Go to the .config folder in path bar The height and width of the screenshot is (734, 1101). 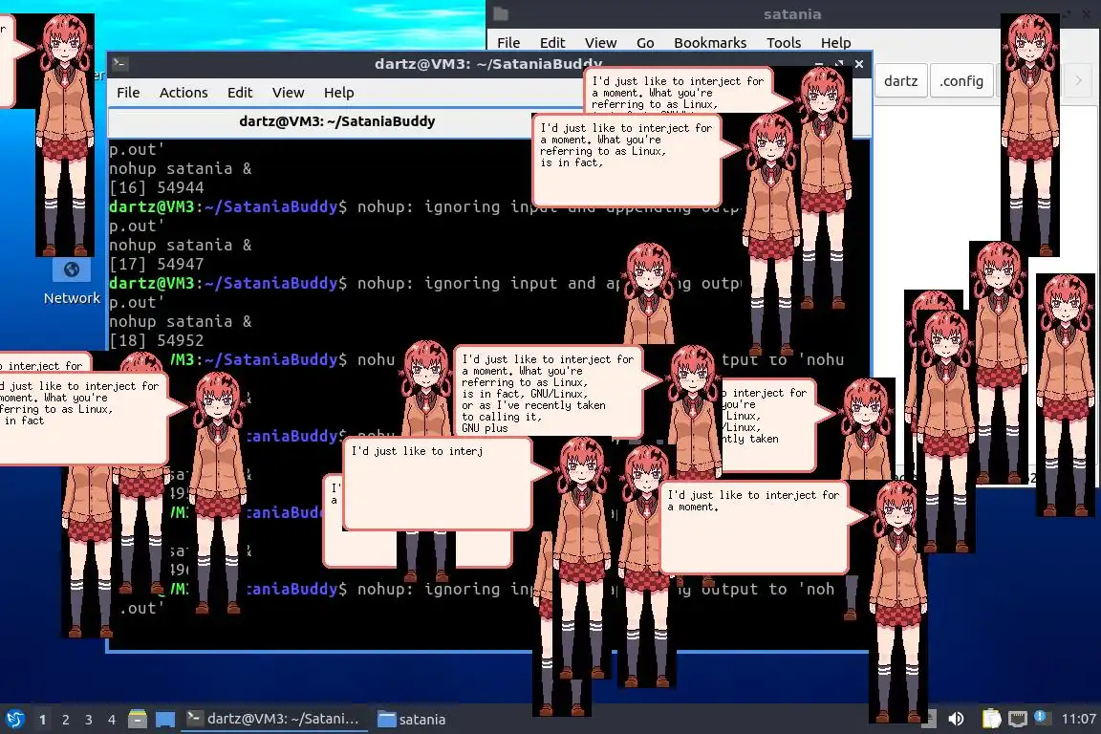961,81
